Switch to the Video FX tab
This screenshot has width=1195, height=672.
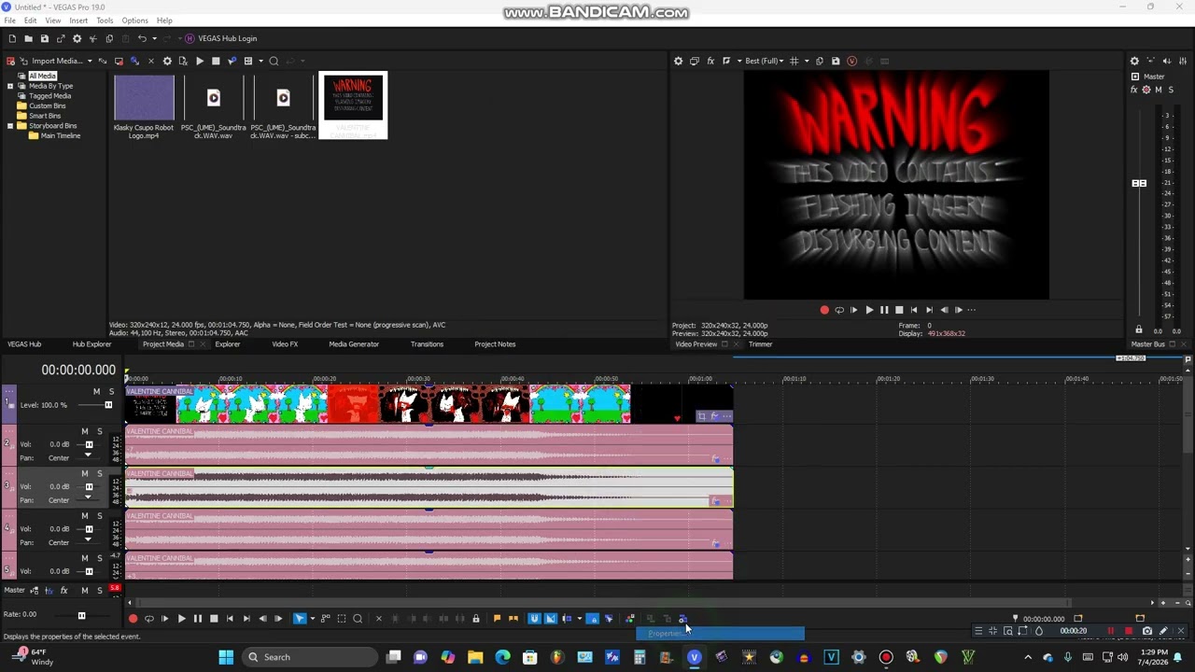[x=285, y=344]
